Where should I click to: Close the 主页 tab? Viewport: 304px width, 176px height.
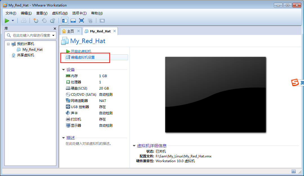tap(79, 31)
